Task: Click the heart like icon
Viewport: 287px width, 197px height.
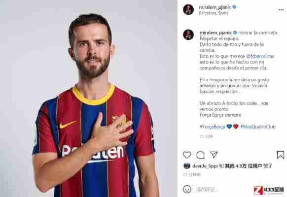Action: pos(187,155)
